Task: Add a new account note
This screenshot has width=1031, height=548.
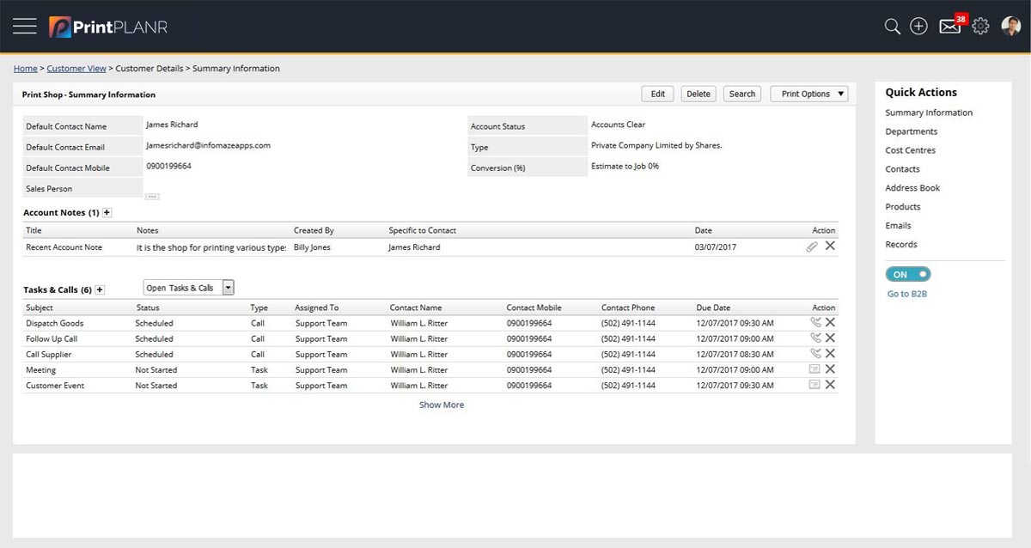Action: click(107, 212)
